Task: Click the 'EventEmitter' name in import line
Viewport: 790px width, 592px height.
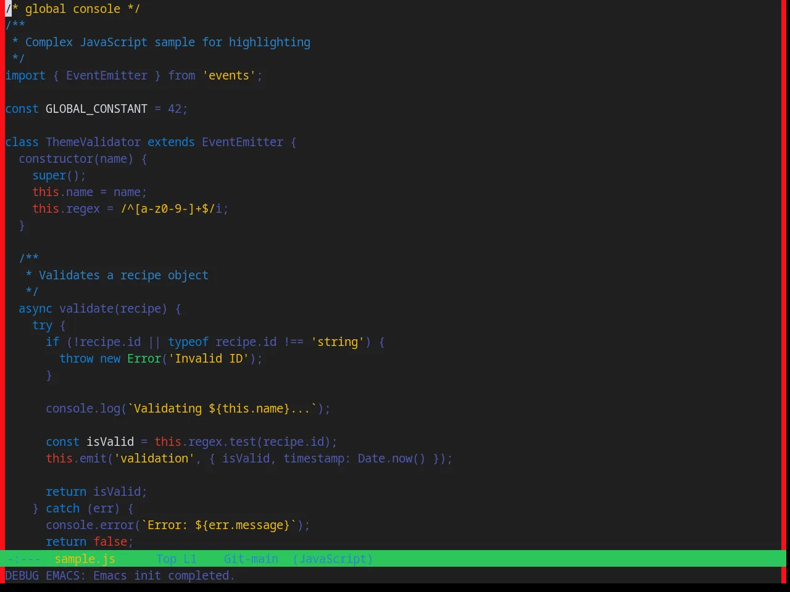Action: pos(107,75)
